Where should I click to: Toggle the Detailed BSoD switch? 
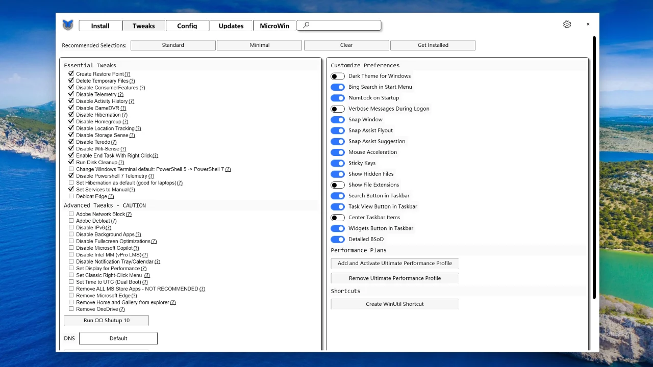338,240
